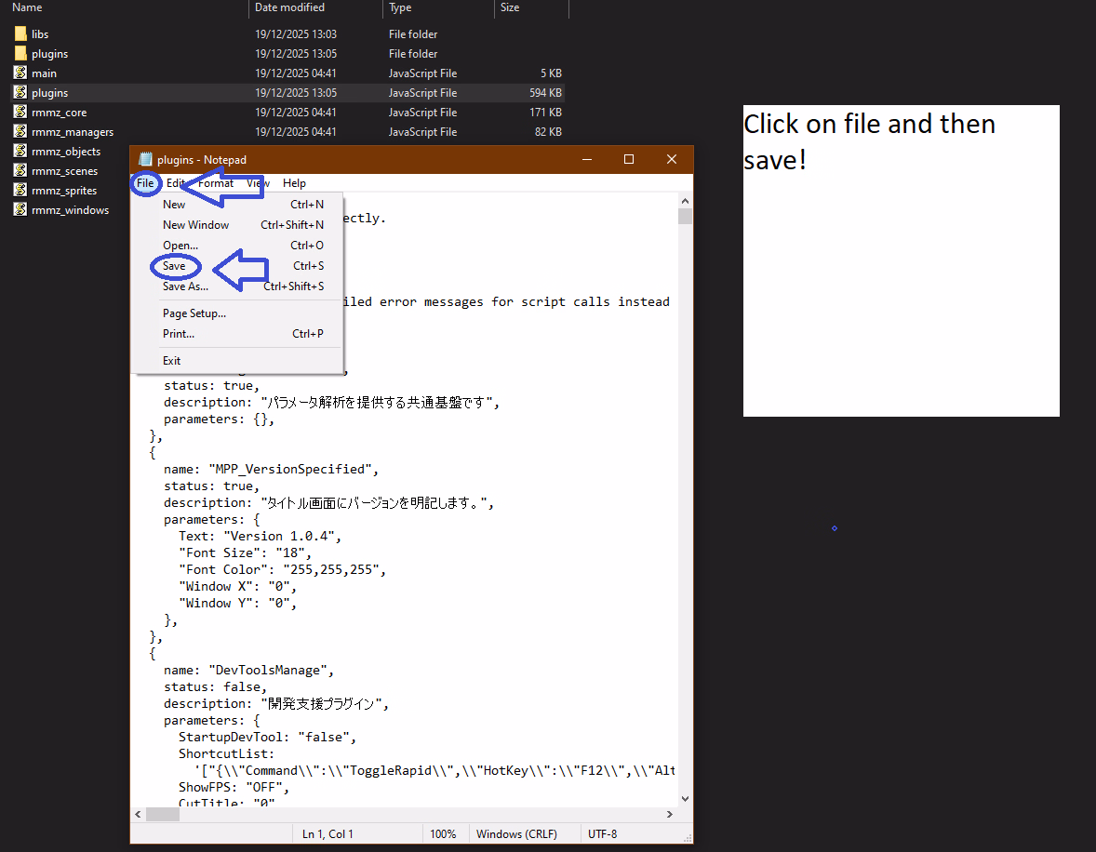The height and width of the screenshot is (852, 1096).
Task: Sort files by Size column header
Action: click(510, 7)
